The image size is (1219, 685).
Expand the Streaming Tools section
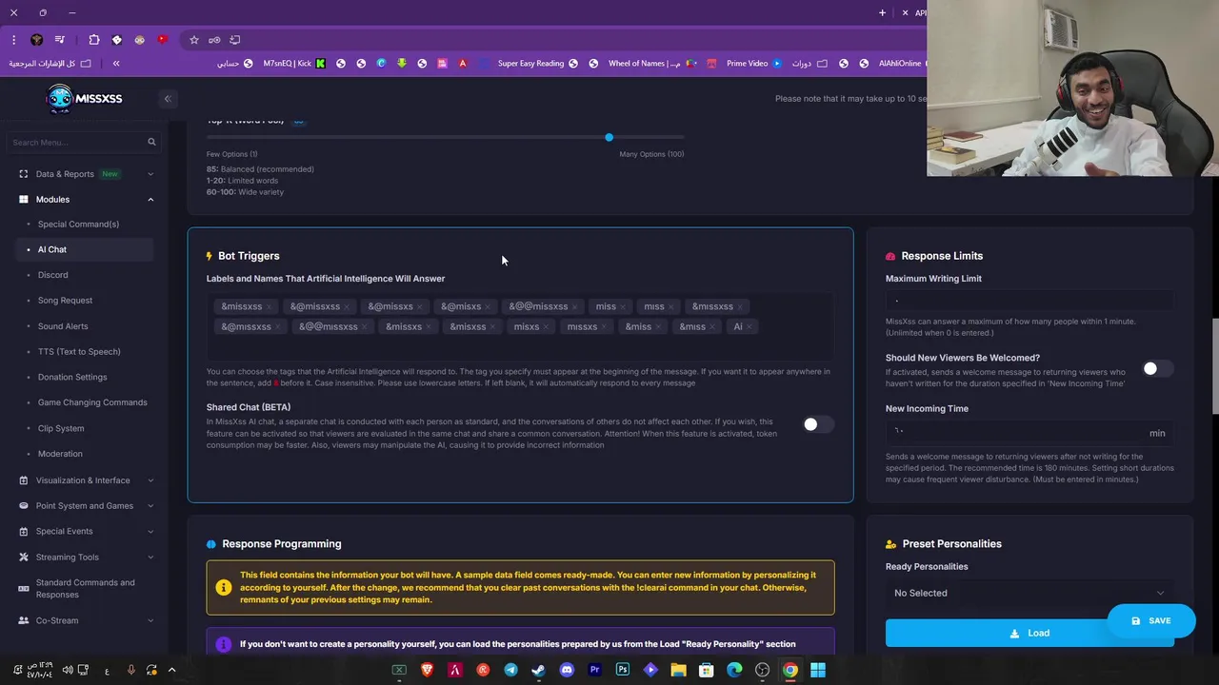pos(86,557)
